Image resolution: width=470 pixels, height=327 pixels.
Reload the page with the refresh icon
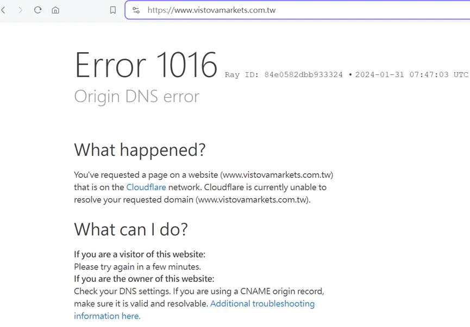click(x=38, y=10)
